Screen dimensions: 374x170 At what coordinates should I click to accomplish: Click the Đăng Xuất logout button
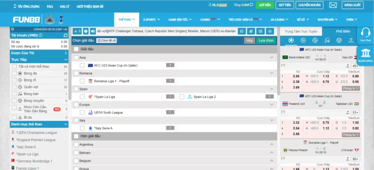(352, 5)
